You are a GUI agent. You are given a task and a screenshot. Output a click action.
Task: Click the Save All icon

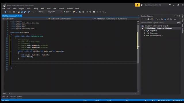(x=25, y=12)
